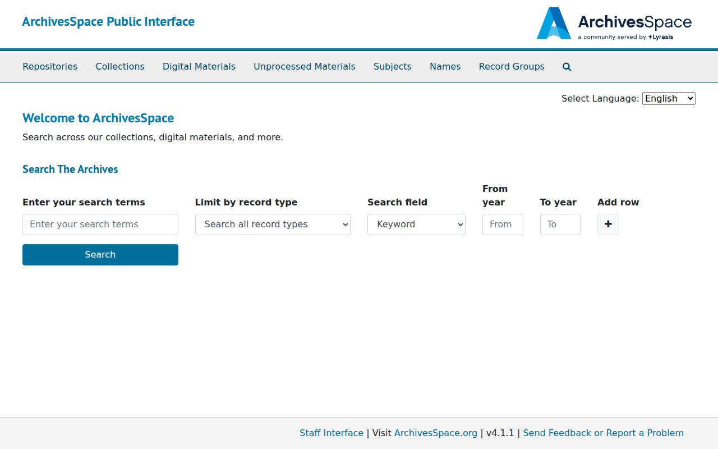718x449 pixels.
Task: Click the plus icon to add search row
Action: pos(608,224)
